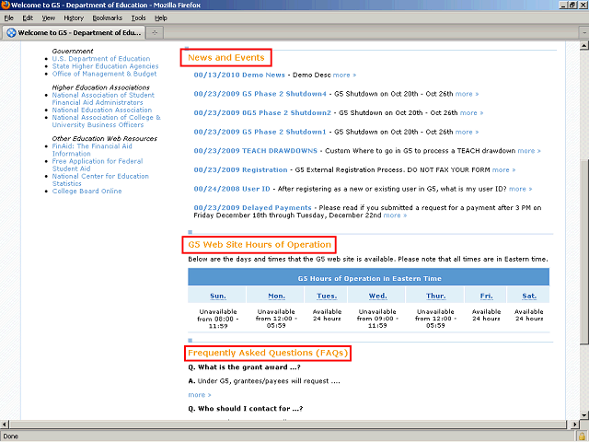Open National Center for Education Statistics link
Screen dimensions: 589x442
coord(100,180)
